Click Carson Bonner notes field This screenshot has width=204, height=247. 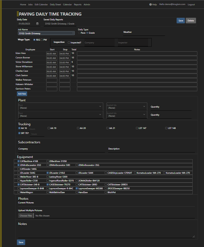(137, 58)
